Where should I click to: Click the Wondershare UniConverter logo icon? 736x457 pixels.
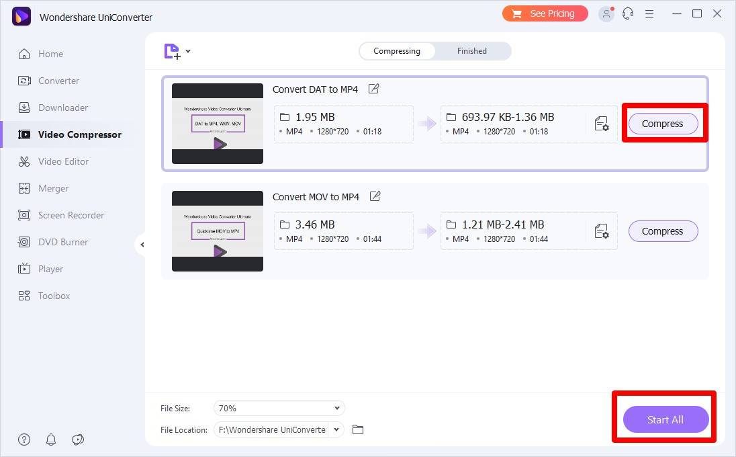click(21, 17)
